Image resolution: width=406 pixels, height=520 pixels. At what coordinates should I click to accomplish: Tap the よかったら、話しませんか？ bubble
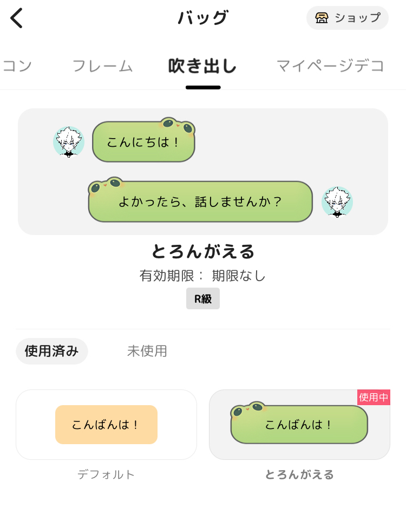pos(200,201)
